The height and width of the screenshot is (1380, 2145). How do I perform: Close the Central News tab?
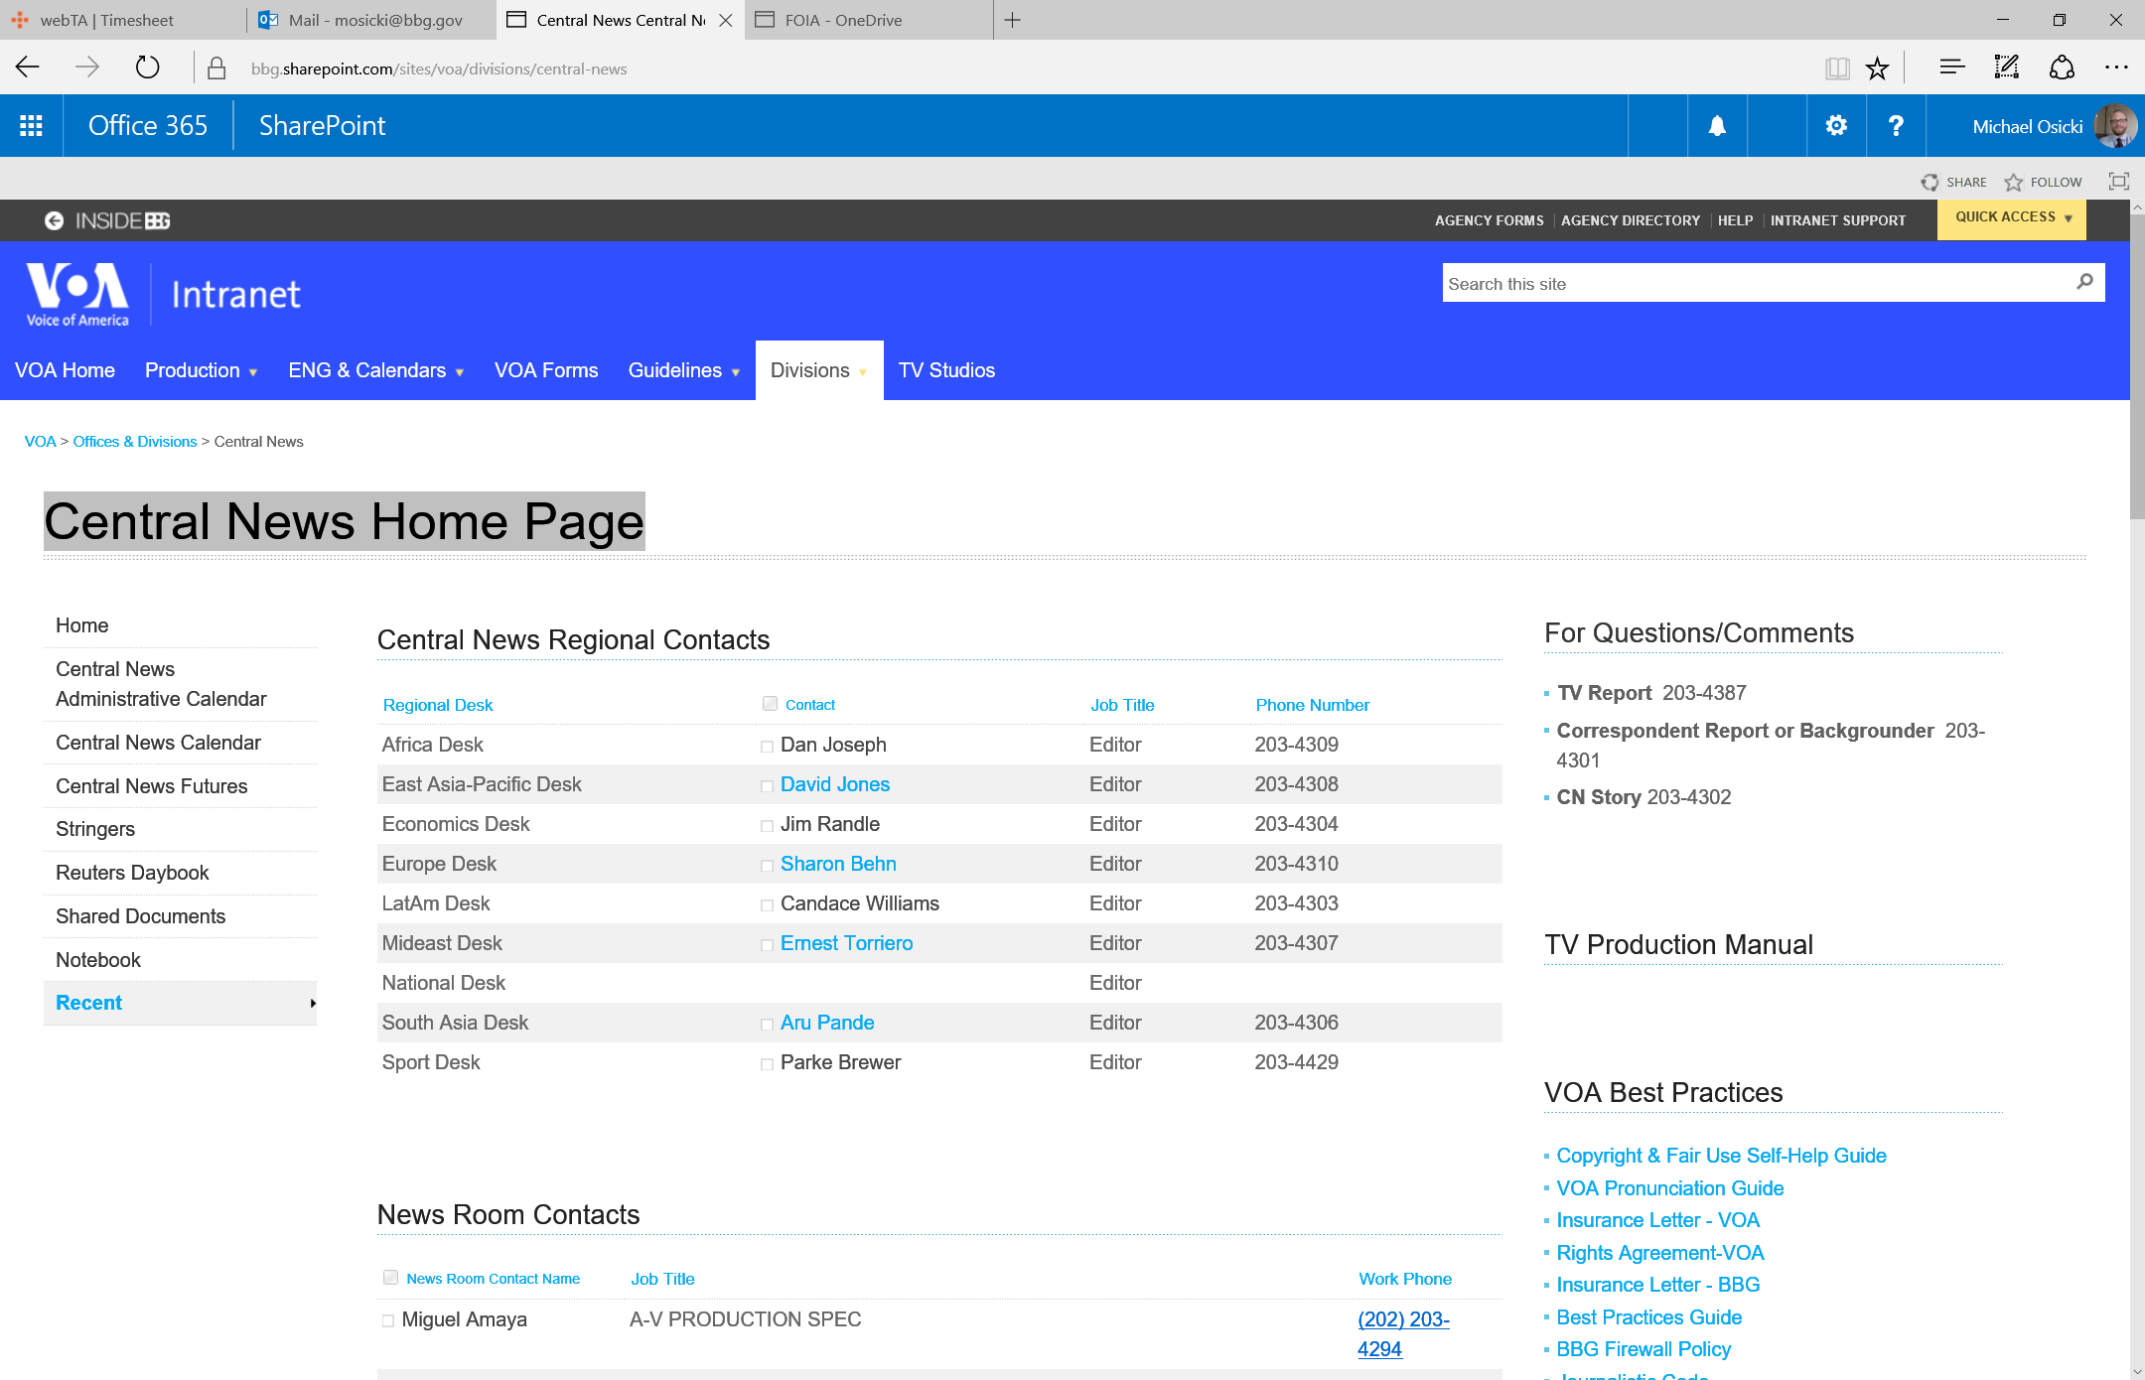(726, 20)
